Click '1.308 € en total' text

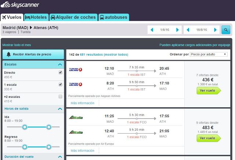tap(207, 85)
